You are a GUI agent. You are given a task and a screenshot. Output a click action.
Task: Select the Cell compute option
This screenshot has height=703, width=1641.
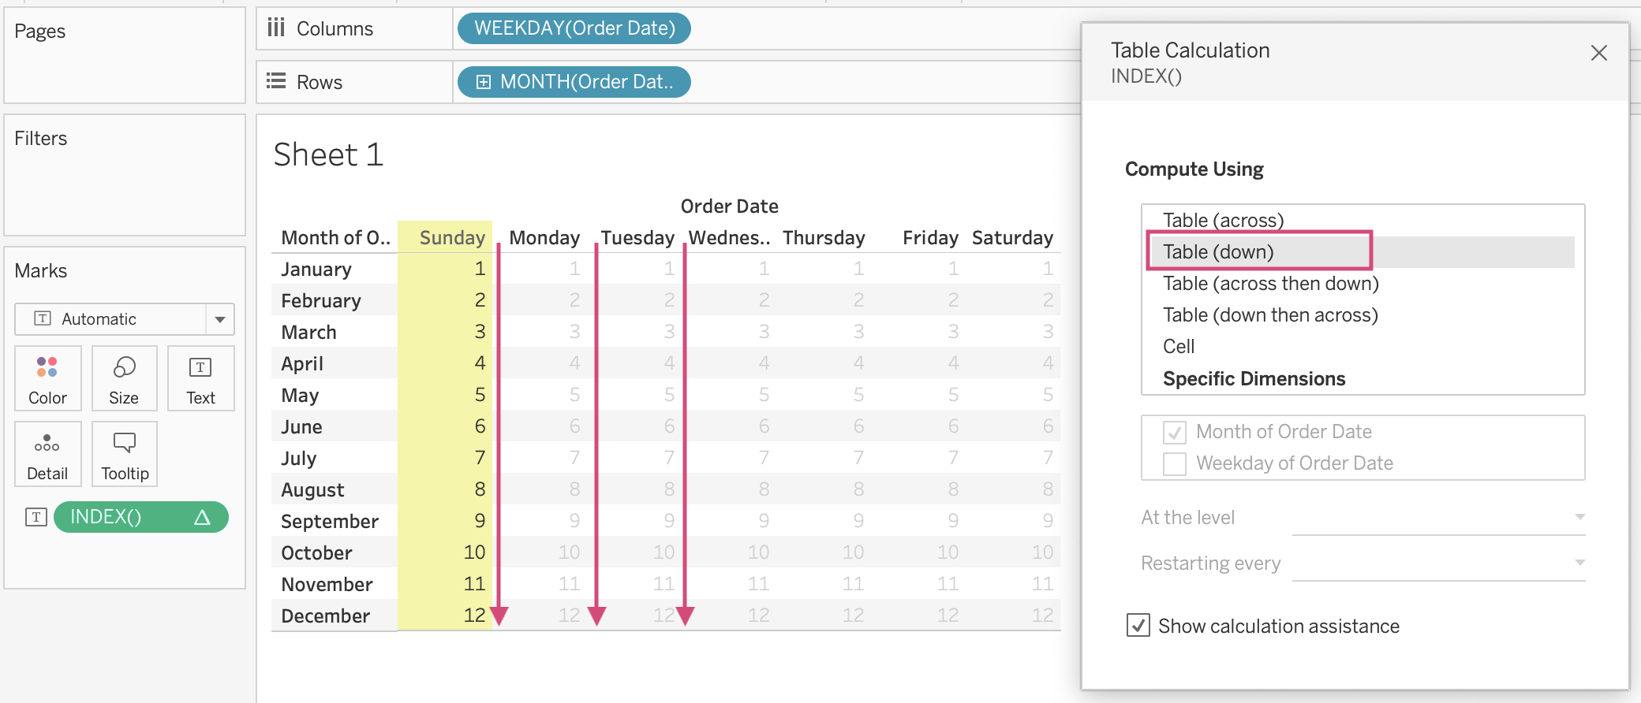click(x=1179, y=347)
